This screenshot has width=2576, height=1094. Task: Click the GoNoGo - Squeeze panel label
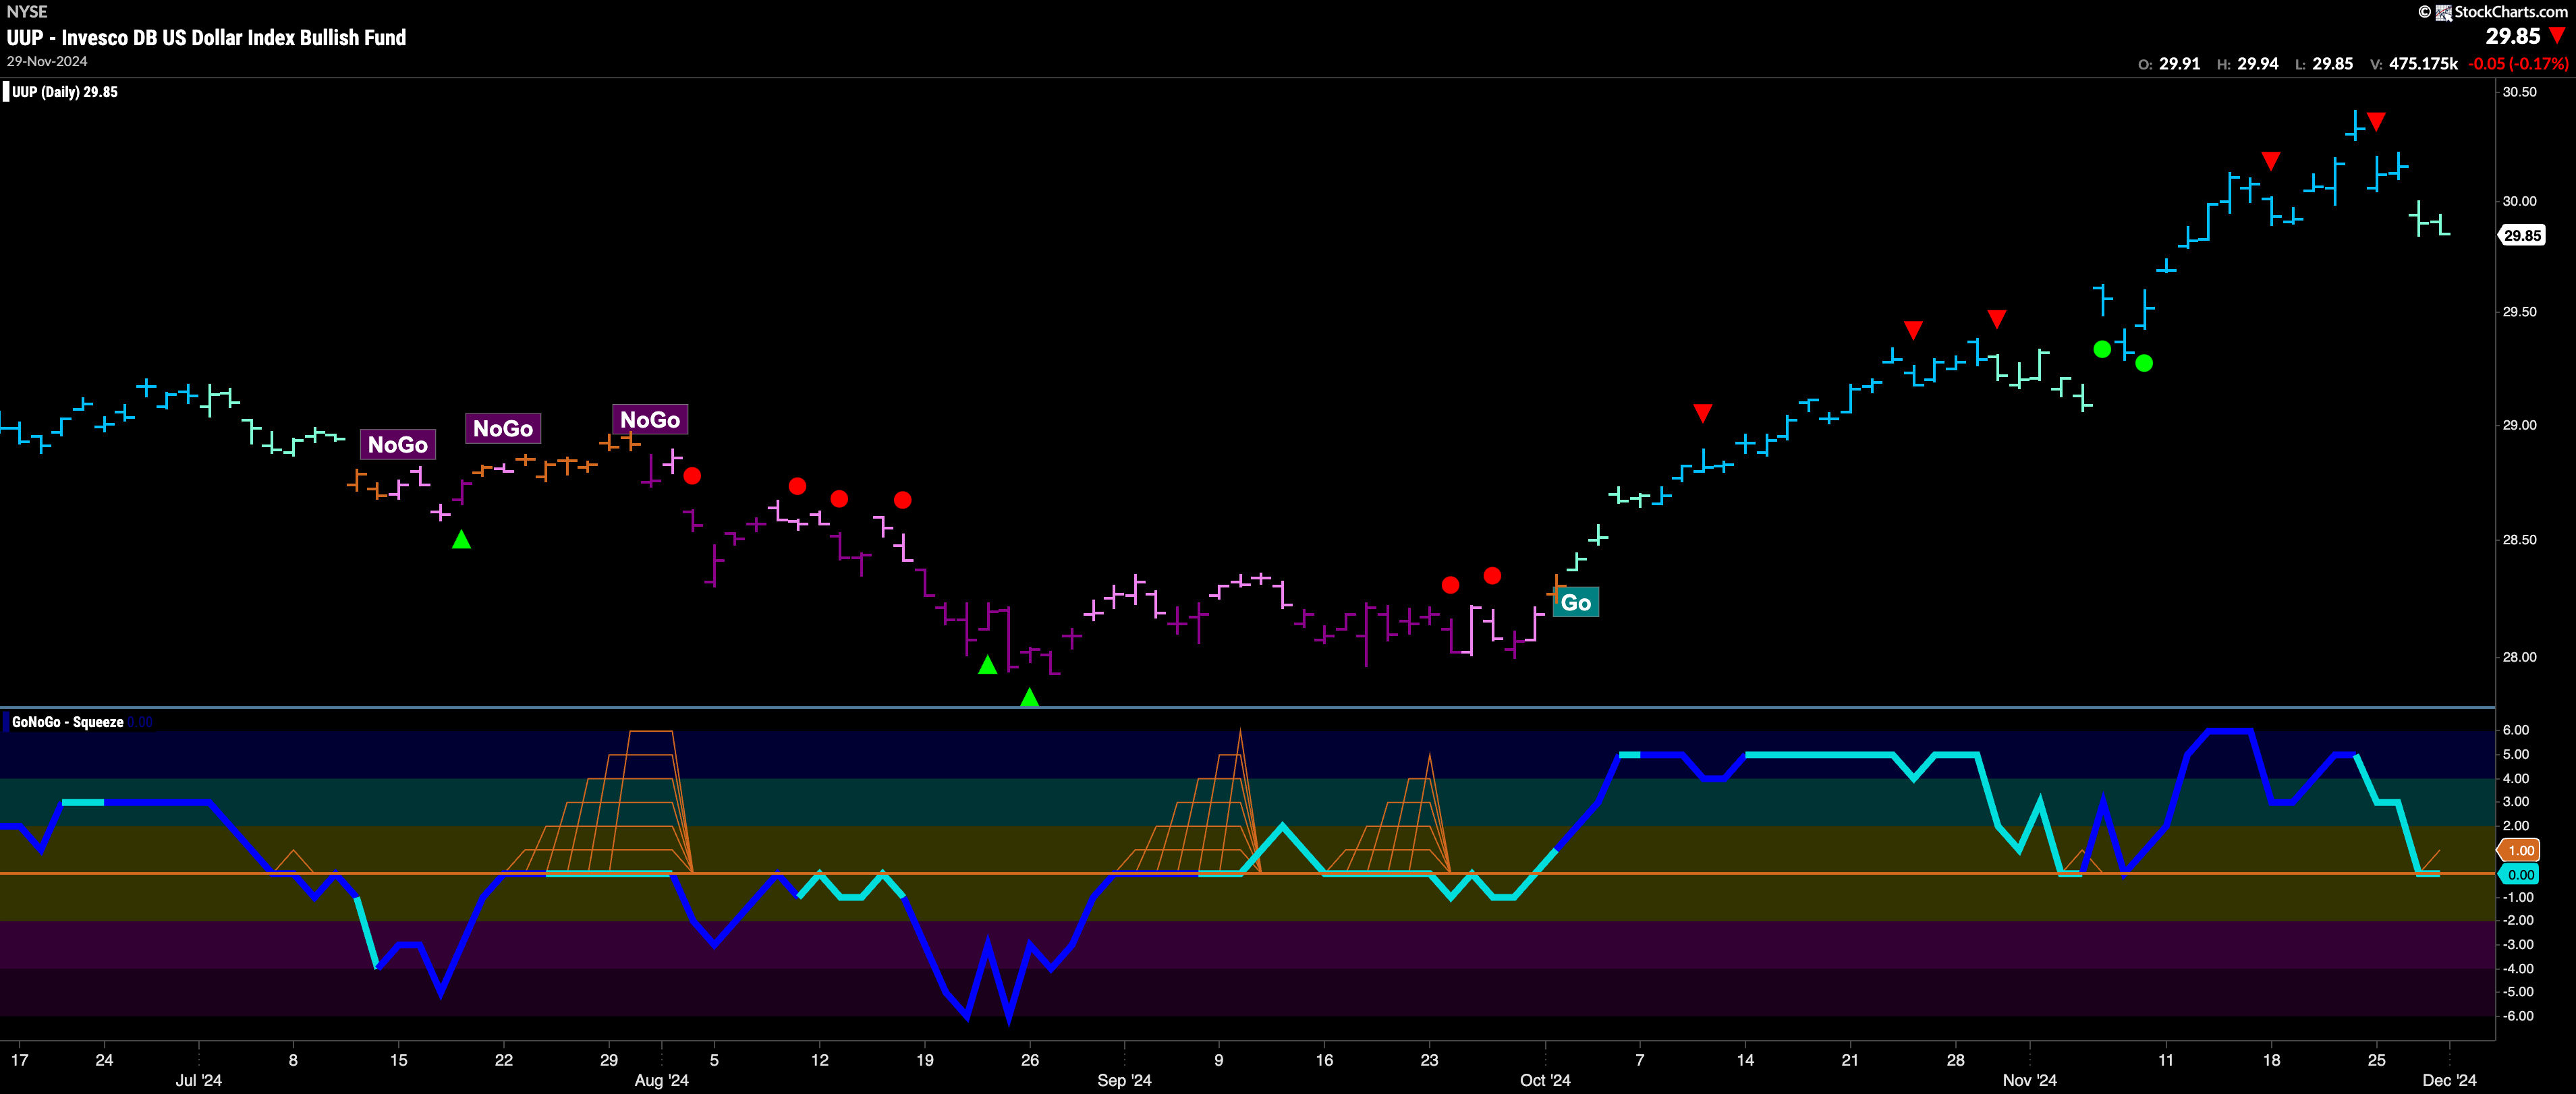(67, 722)
